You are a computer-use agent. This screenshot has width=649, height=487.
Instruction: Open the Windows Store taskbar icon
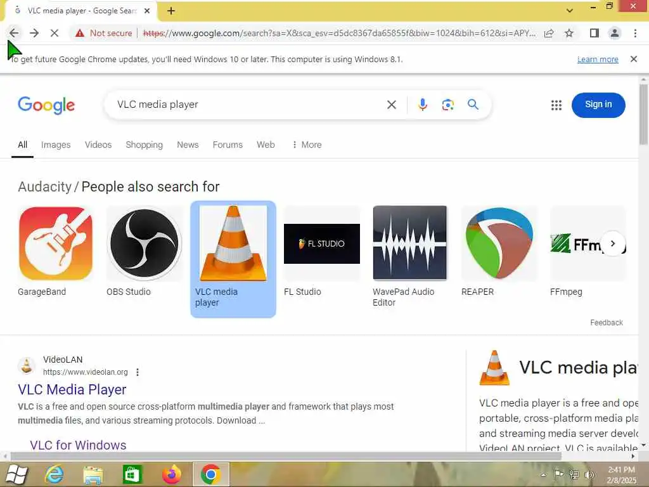(x=132, y=474)
